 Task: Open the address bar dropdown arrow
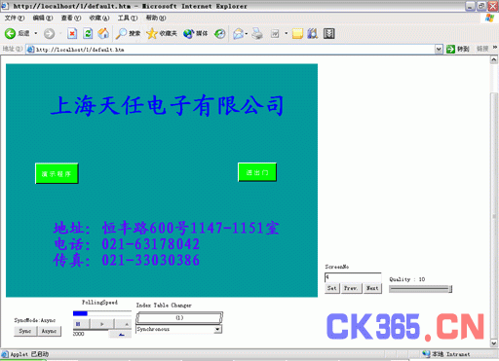pos(439,50)
